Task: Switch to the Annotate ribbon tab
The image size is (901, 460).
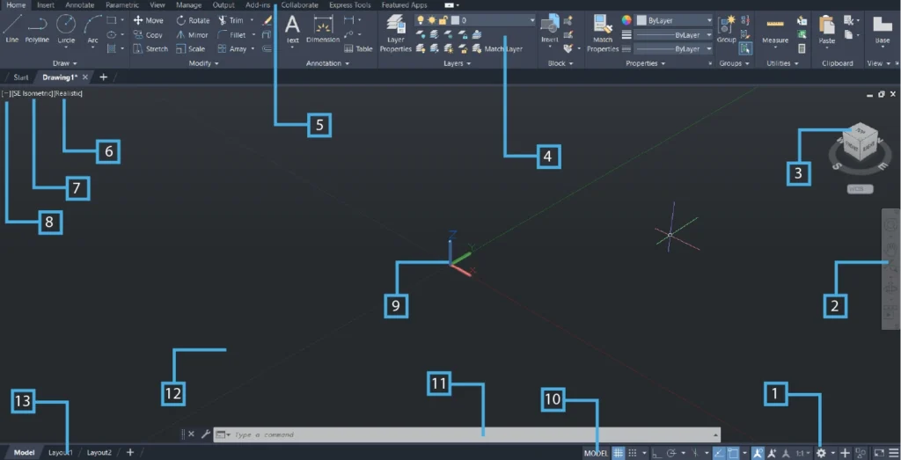Action: pyautogui.click(x=79, y=5)
